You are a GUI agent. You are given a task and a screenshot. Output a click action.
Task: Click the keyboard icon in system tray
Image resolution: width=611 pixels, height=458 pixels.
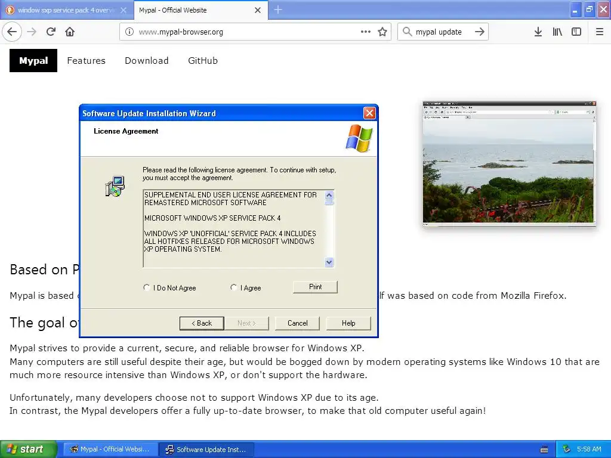(x=544, y=450)
